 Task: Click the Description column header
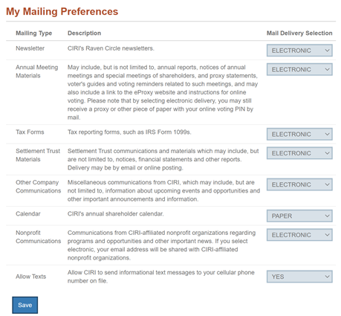click(x=84, y=33)
